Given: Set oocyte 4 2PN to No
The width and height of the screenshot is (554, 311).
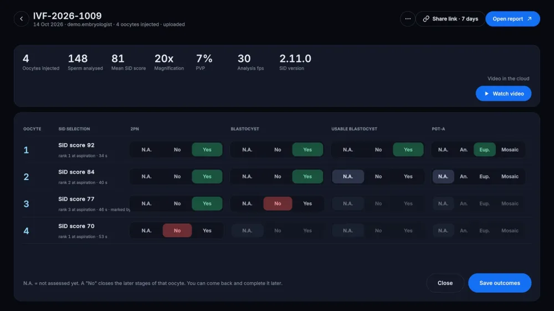Looking at the screenshot, I should pyautogui.click(x=177, y=231).
